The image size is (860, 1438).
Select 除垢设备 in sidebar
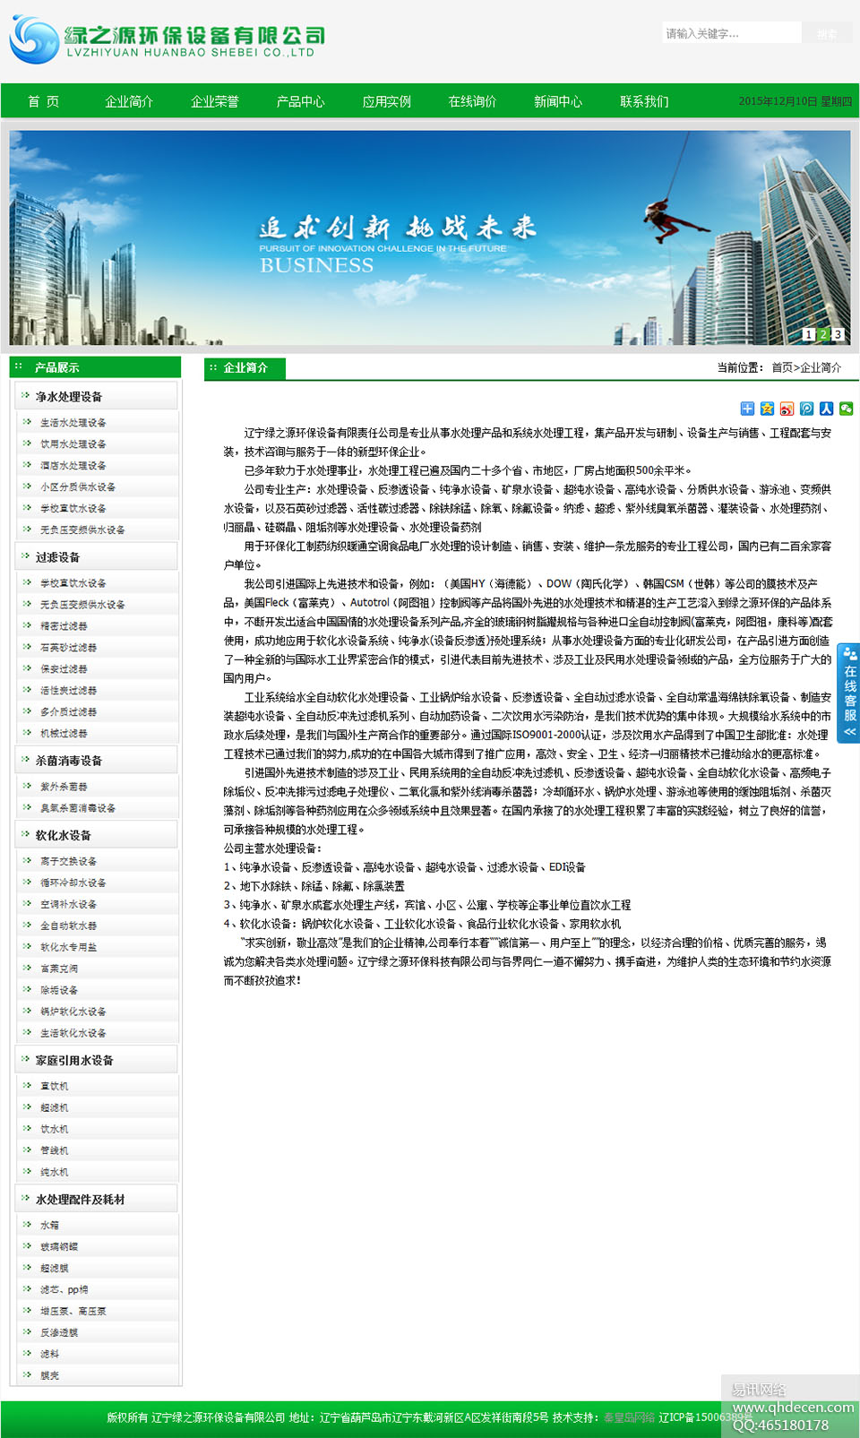pos(59,990)
